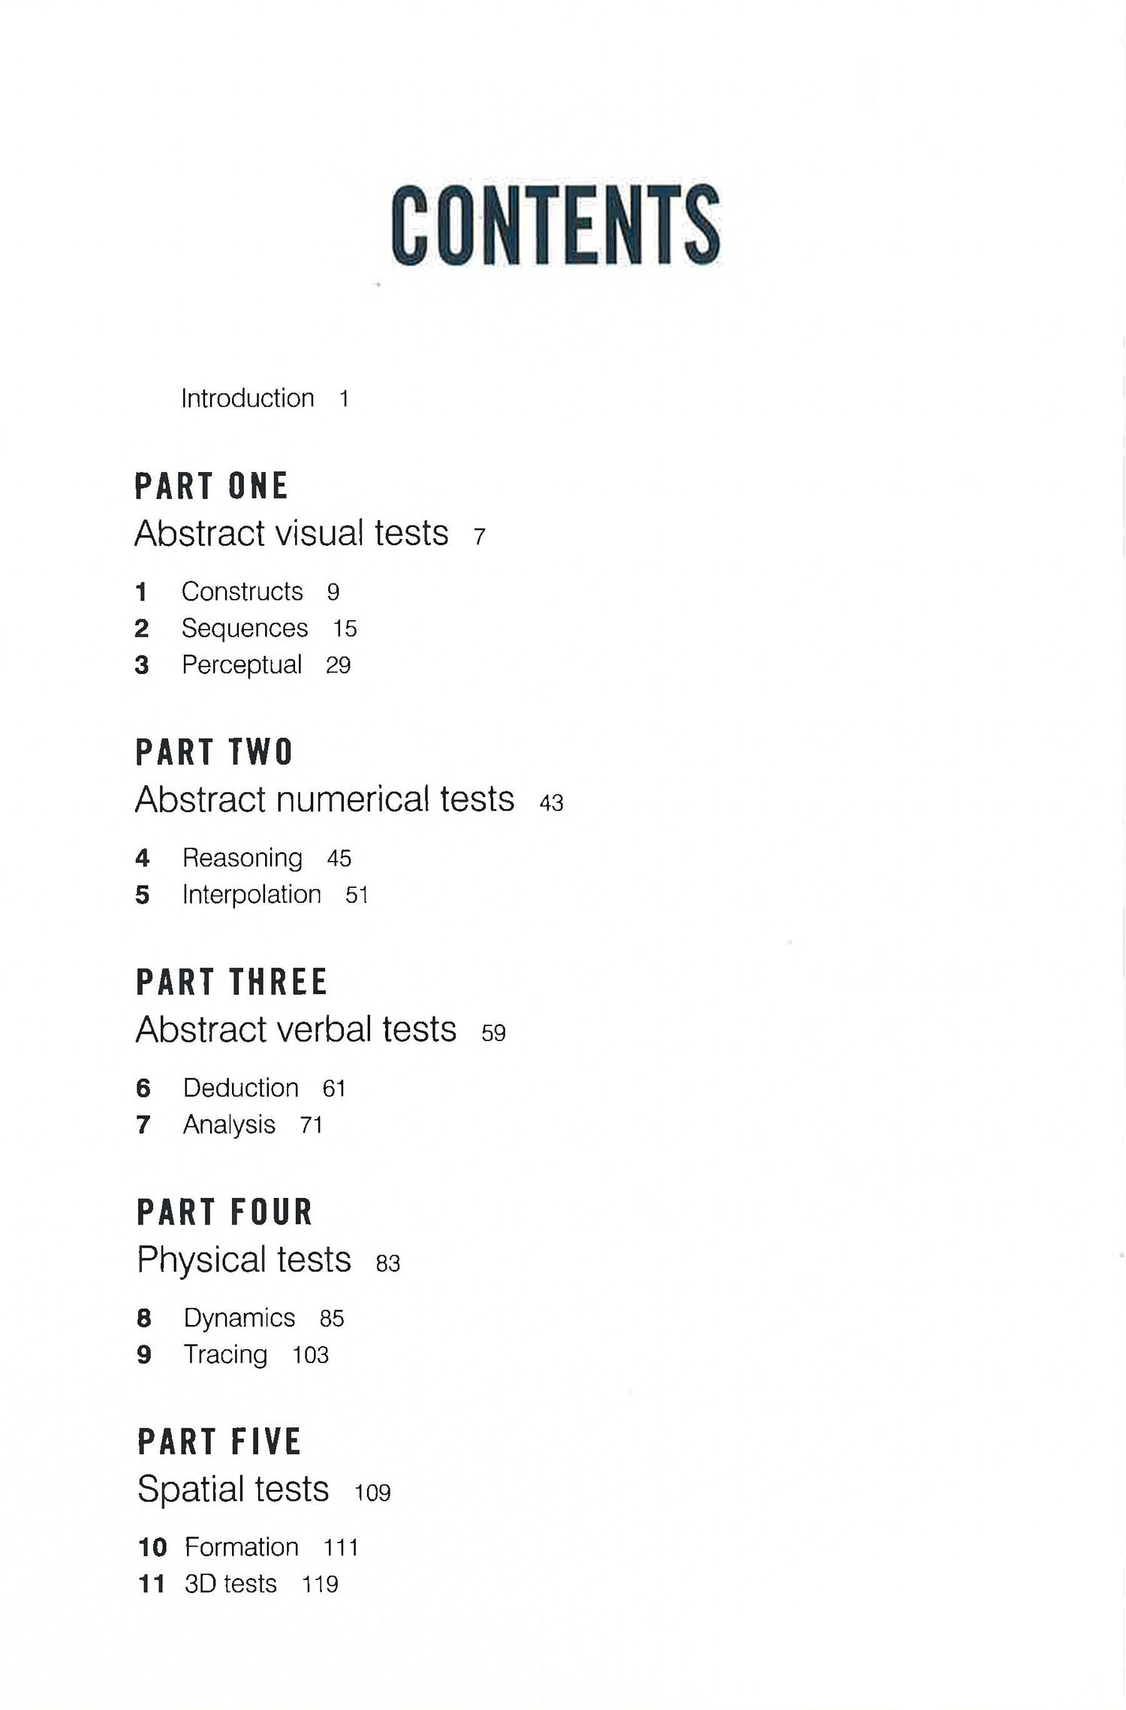Jump to the Deduction chapter
The image size is (1126, 1710).
241,1088
